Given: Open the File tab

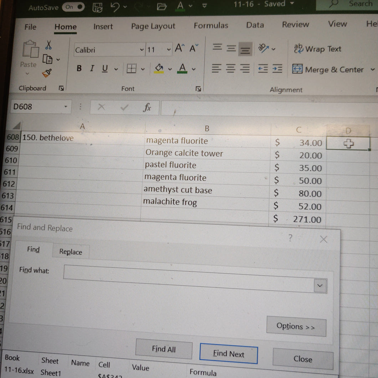Looking at the screenshot, I should [x=30, y=27].
